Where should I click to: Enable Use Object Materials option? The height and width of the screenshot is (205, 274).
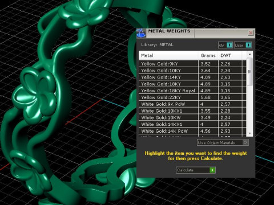[223, 142]
